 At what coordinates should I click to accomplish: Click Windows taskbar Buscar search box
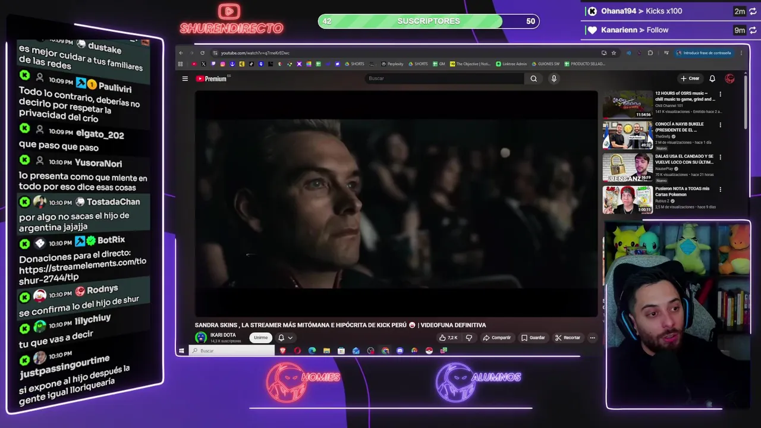[x=232, y=351]
